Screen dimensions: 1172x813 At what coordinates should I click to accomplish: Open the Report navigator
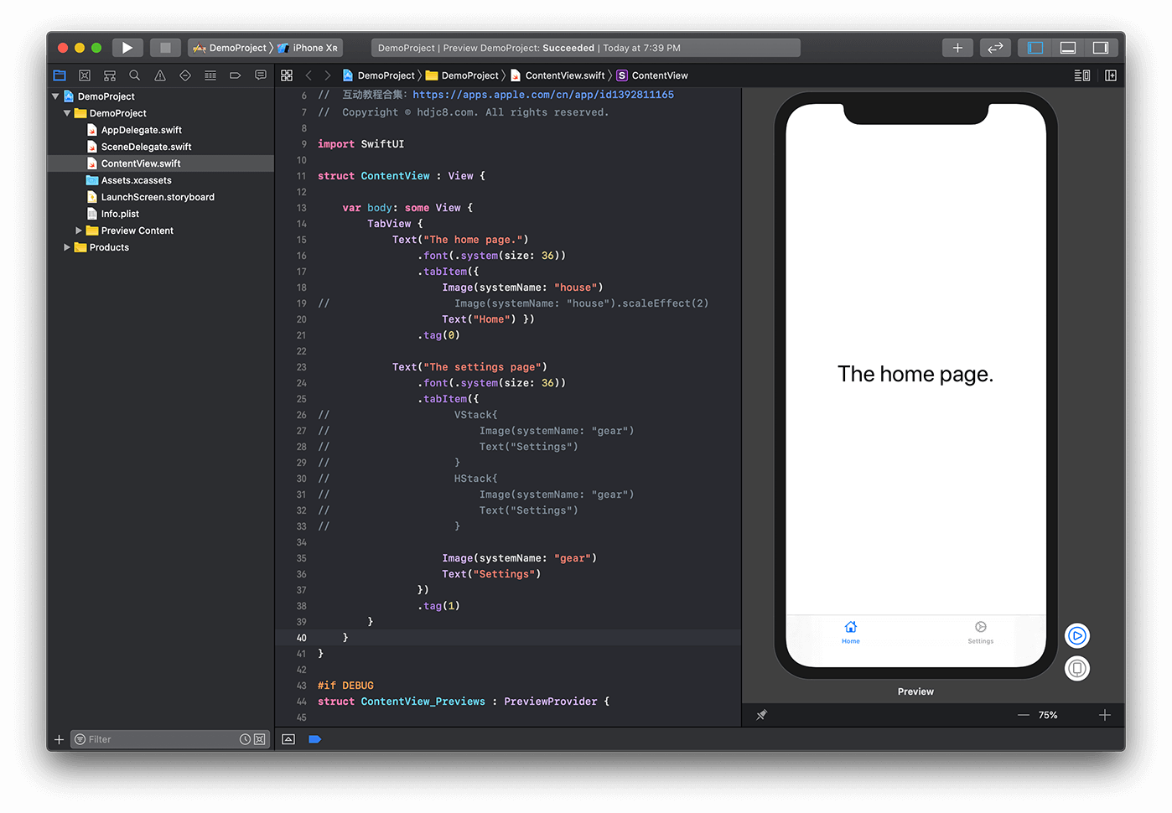(261, 75)
